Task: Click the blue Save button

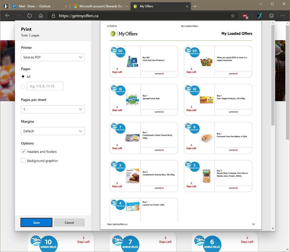Action: (x=37, y=222)
